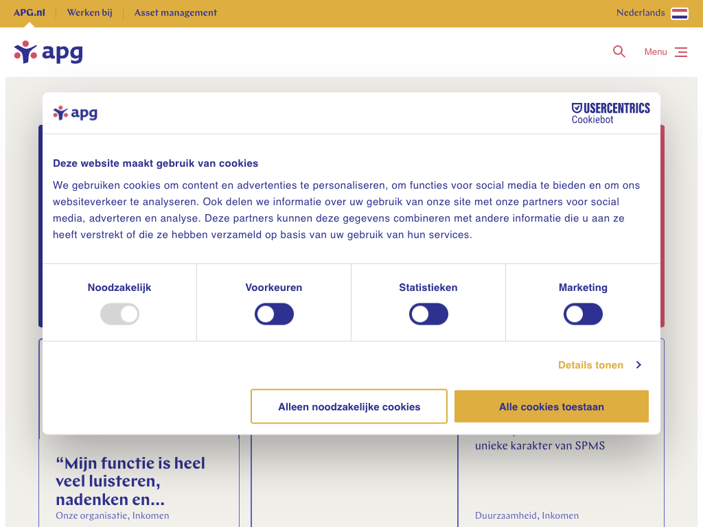Open the Asset management tab

pyautogui.click(x=176, y=12)
